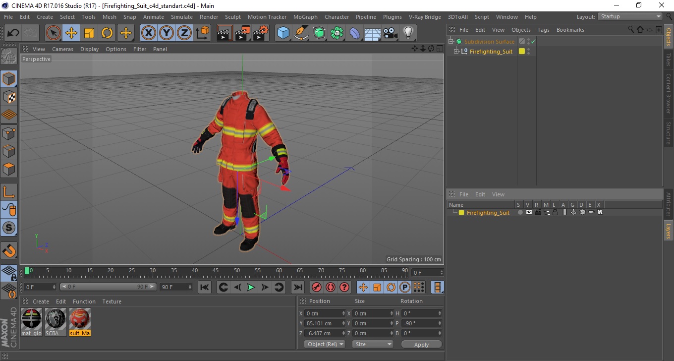Go to start of animation

205,287
